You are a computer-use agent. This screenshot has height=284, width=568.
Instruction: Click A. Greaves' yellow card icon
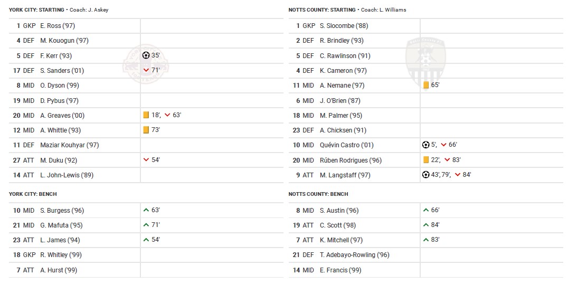pos(146,115)
